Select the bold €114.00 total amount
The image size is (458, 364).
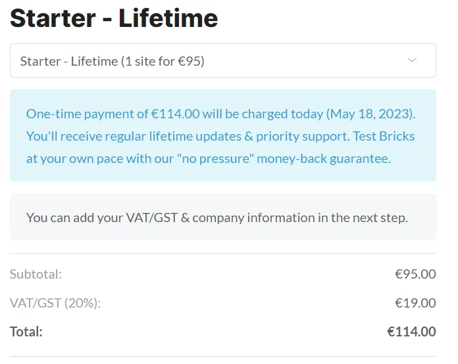pos(411,332)
